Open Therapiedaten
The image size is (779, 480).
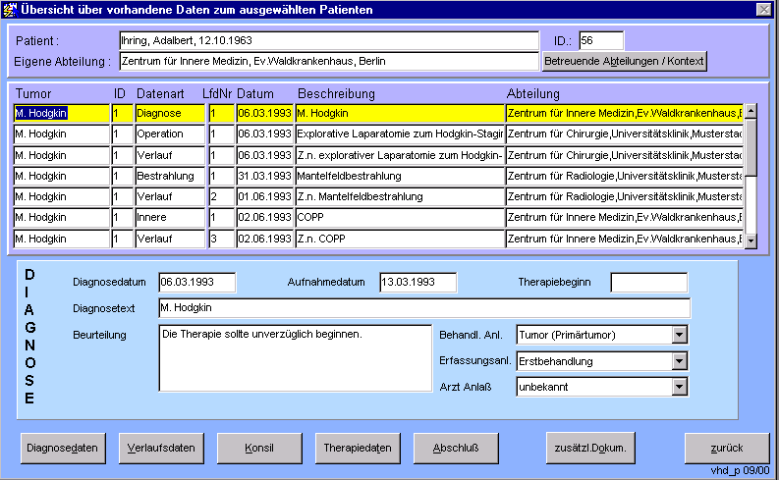358,448
